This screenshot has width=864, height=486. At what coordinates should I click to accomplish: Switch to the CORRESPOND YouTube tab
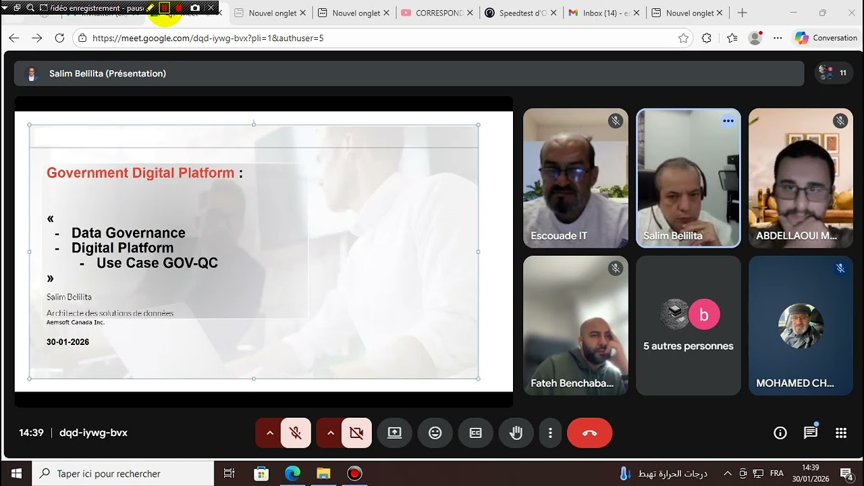(439, 13)
